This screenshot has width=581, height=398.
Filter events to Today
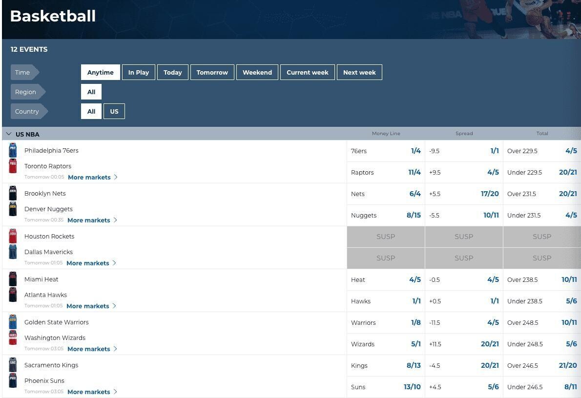pos(173,72)
